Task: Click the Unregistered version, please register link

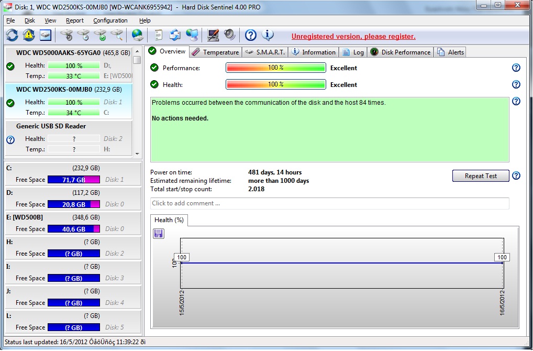Action: click(353, 36)
